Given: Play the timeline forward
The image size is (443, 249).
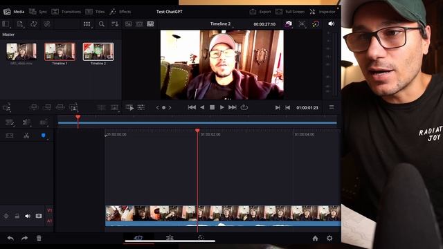Looking at the screenshot, I should click(x=222, y=108).
